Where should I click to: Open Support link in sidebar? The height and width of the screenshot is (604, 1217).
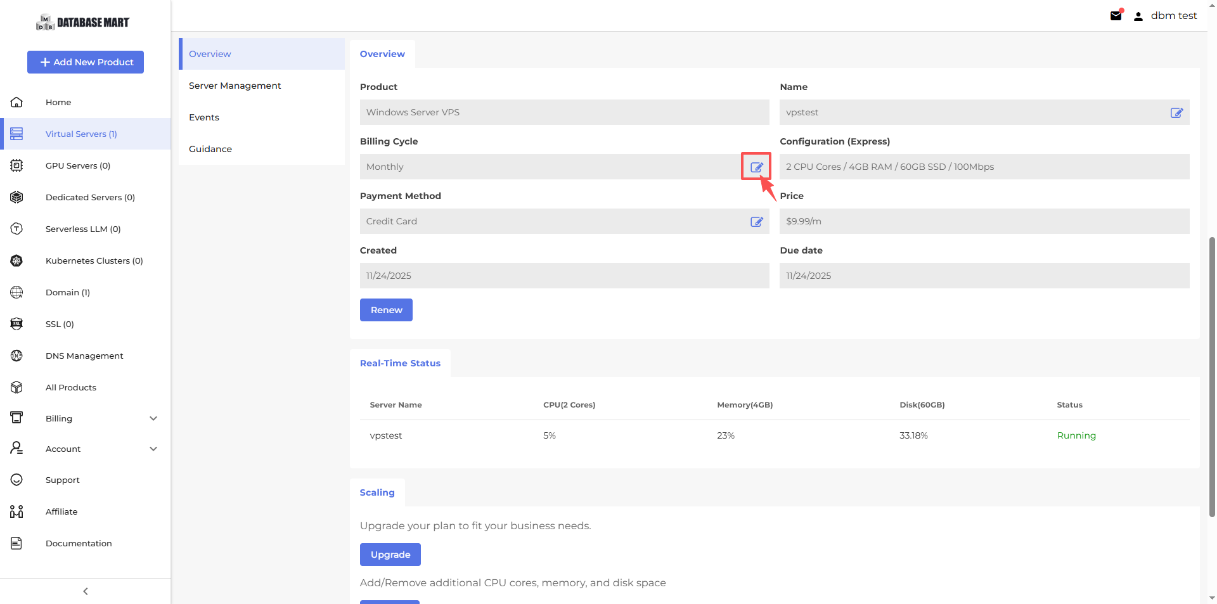(x=63, y=480)
